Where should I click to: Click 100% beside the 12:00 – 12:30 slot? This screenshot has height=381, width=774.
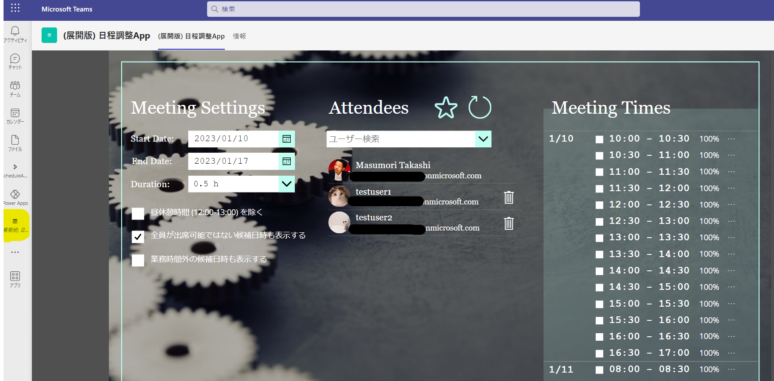709,205
